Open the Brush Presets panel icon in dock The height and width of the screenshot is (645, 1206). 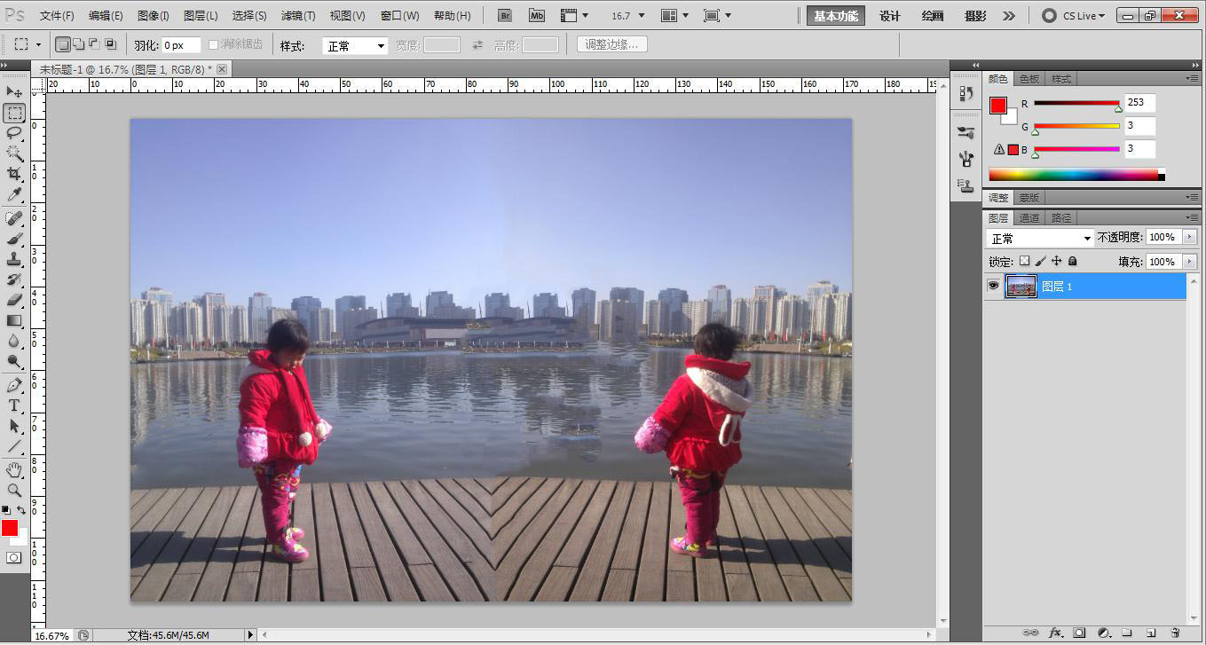coord(966,132)
